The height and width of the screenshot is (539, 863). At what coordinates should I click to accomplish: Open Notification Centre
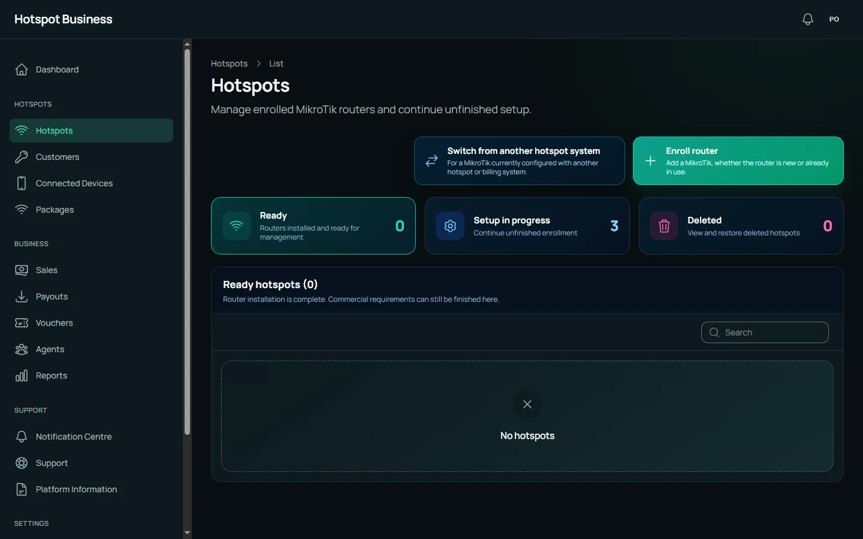(x=91, y=437)
